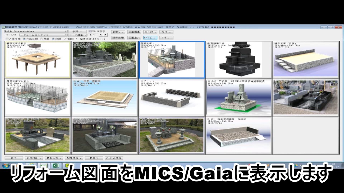Open the Windows Start menu orb

click(6, 166)
